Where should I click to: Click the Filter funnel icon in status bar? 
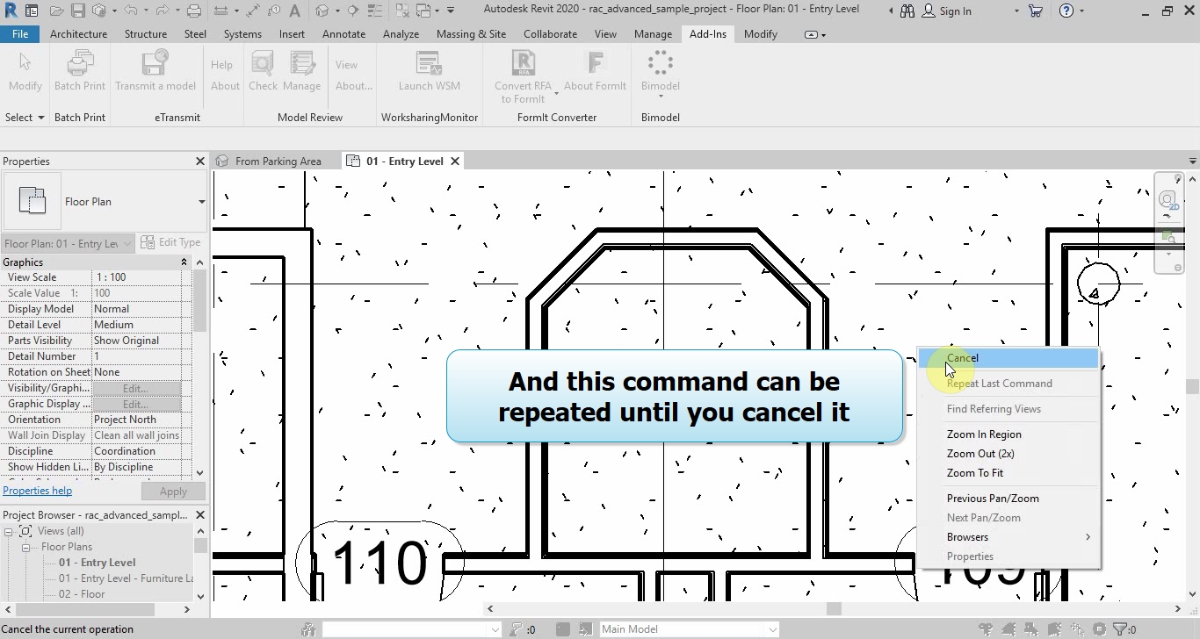point(1120,629)
